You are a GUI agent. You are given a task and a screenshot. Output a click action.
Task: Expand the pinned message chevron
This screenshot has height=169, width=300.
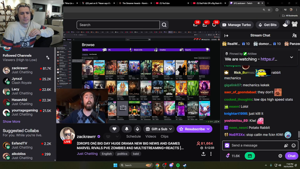[x=292, y=57]
